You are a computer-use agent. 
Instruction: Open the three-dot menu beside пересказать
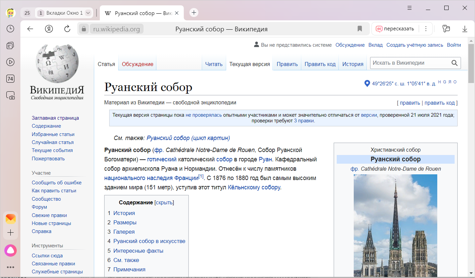(x=426, y=29)
